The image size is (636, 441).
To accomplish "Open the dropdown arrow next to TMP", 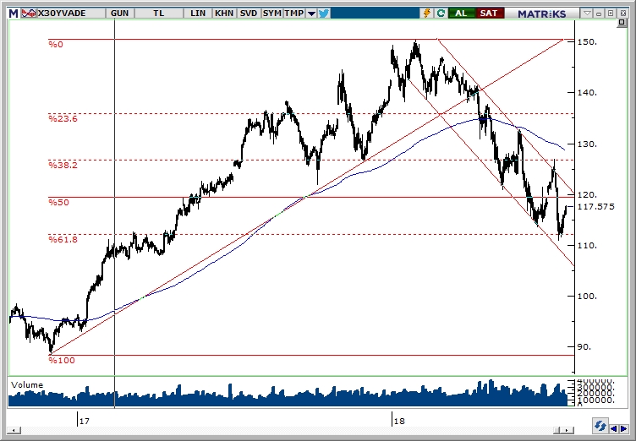I will pos(311,14).
